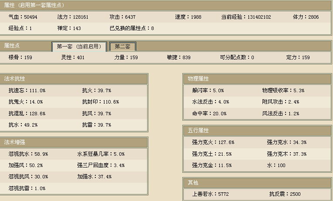Select the 抗混乱 128.6% resistance row
This screenshot has width=333, height=201.
pos(27,114)
